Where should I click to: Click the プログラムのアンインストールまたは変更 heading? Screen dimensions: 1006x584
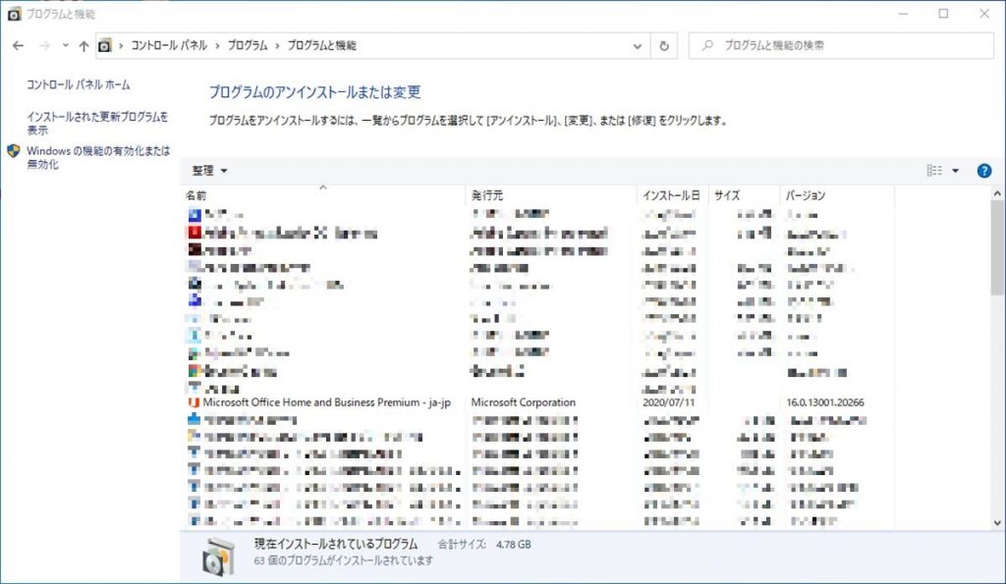click(315, 91)
